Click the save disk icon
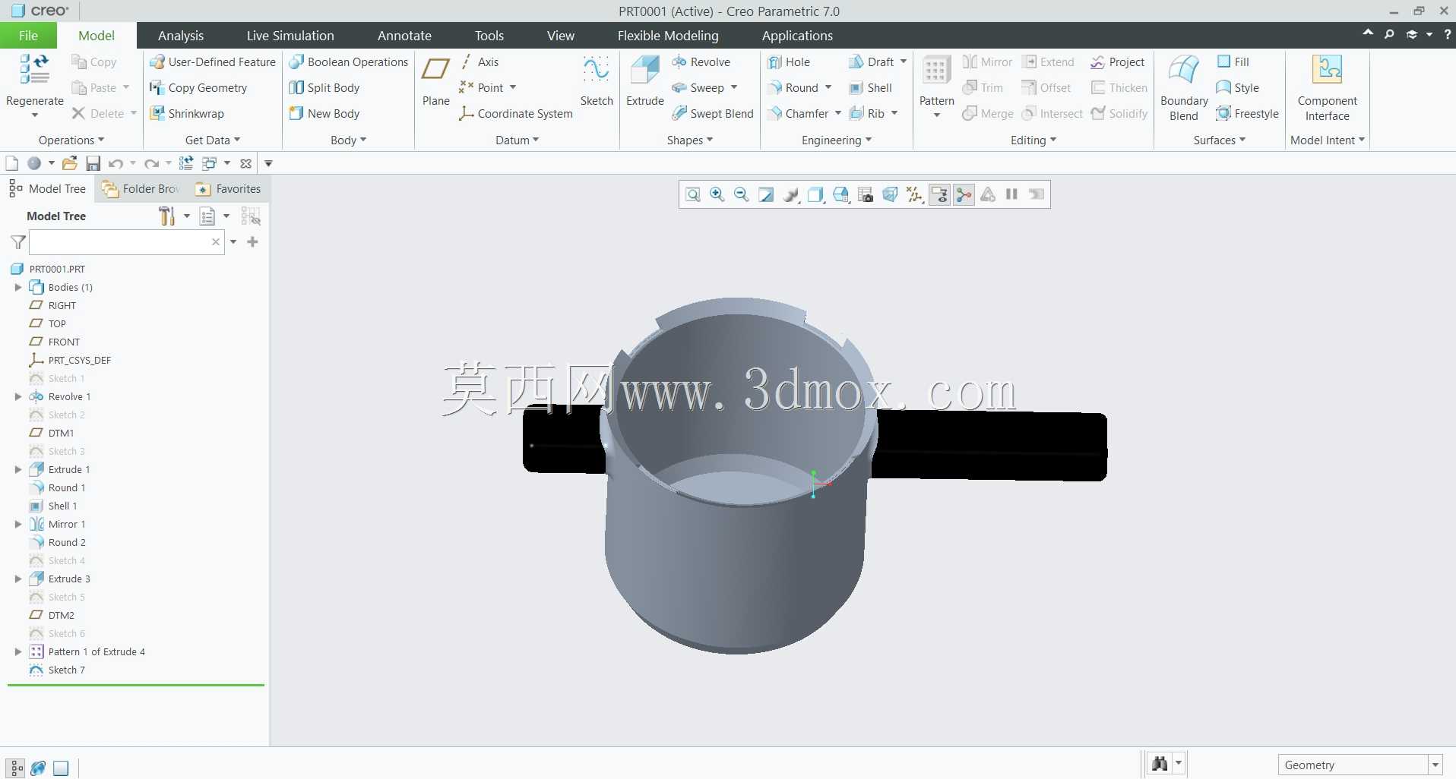This screenshot has width=1456, height=779. pos(93,163)
